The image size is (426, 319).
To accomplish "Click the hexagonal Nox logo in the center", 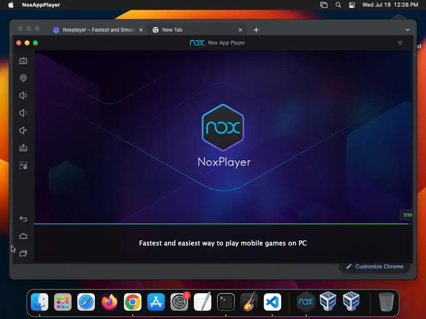I will pyautogui.click(x=223, y=127).
